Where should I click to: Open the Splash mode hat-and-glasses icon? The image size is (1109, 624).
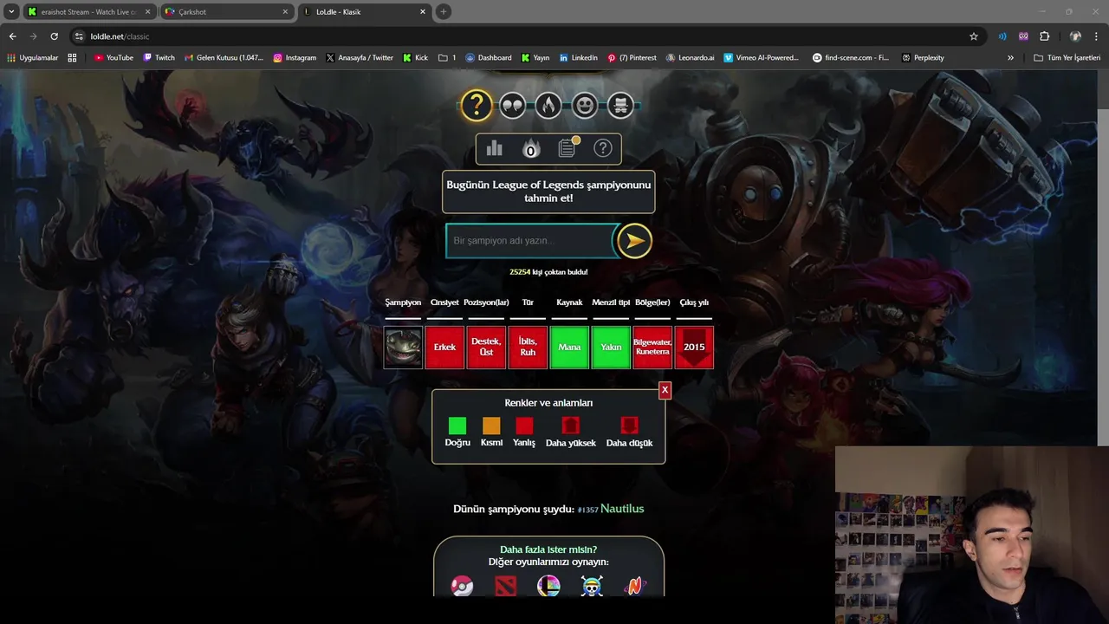tap(620, 106)
